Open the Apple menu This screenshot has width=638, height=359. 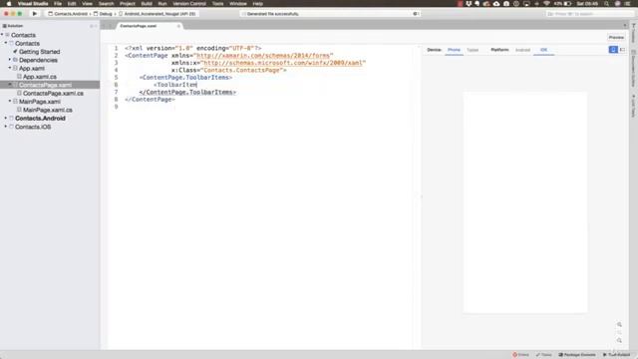pos(9,4)
